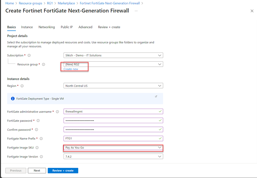Click info icon beside Resource group label

43,65
